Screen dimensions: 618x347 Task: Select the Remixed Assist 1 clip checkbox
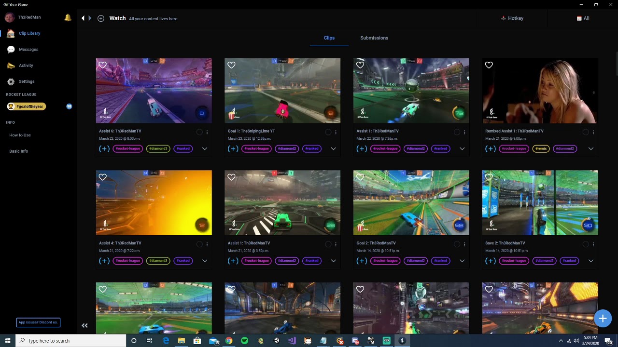[586, 132]
